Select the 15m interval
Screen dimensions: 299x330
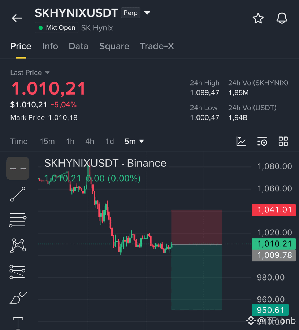coord(47,141)
